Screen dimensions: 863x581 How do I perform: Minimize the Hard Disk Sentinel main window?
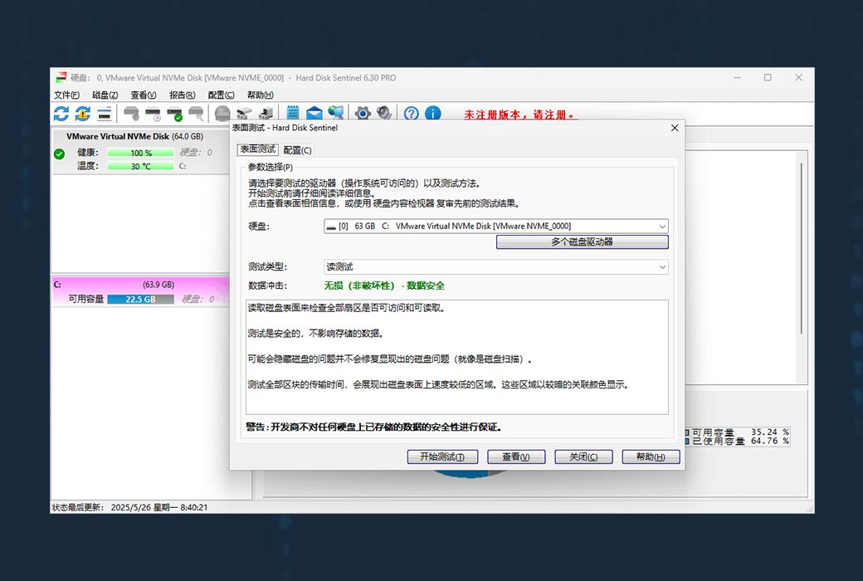tap(738, 78)
